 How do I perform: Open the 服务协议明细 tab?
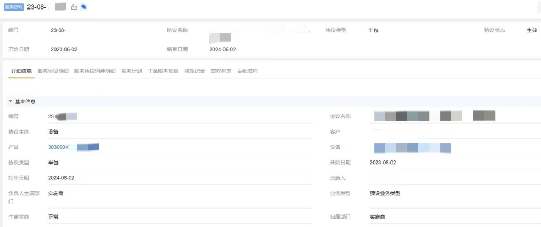[x=53, y=71]
